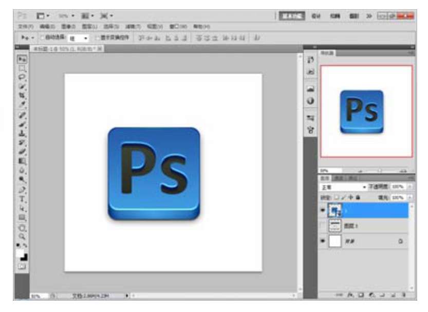The height and width of the screenshot is (312, 428).
Task: Click the Navigator zoom slider
Action: pyautogui.click(x=380, y=171)
